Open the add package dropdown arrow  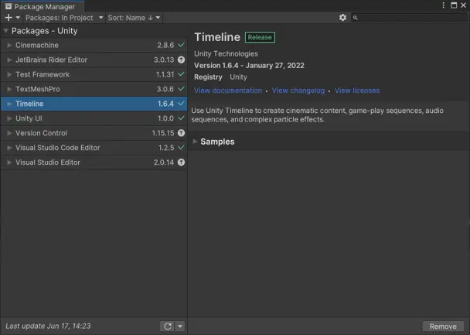18,18
